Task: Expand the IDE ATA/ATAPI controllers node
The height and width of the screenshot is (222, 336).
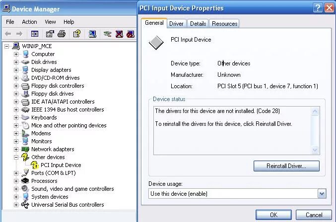Action: tap(16, 102)
